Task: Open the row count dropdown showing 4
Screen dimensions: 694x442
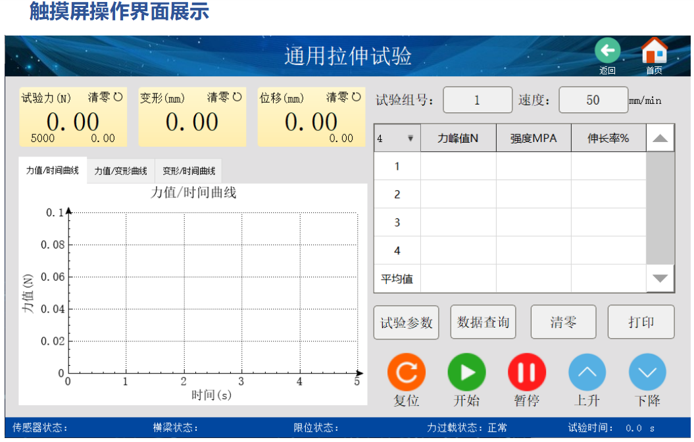Action: click(397, 139)
